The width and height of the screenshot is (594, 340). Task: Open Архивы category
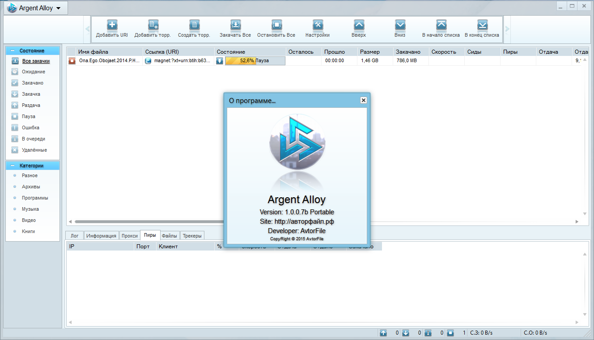(30, 187)
